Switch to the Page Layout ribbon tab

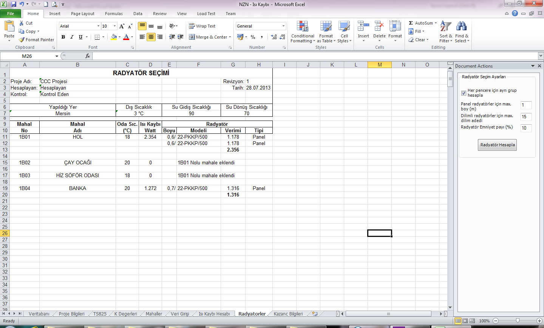[82, 14]
